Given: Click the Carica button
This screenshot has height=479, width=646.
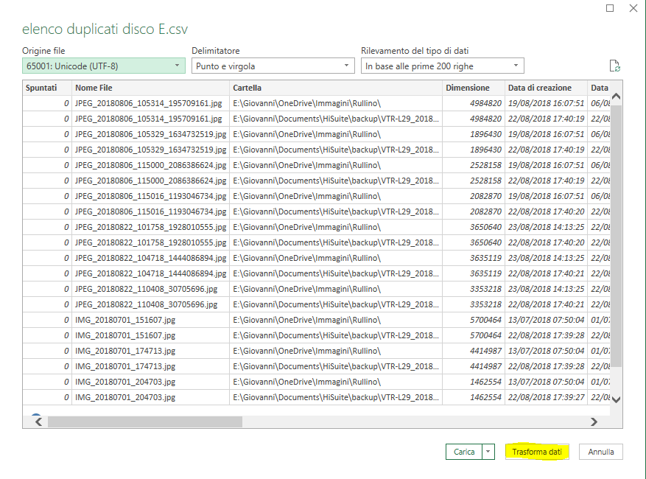Looking at the screenshot, I should 464,452.
